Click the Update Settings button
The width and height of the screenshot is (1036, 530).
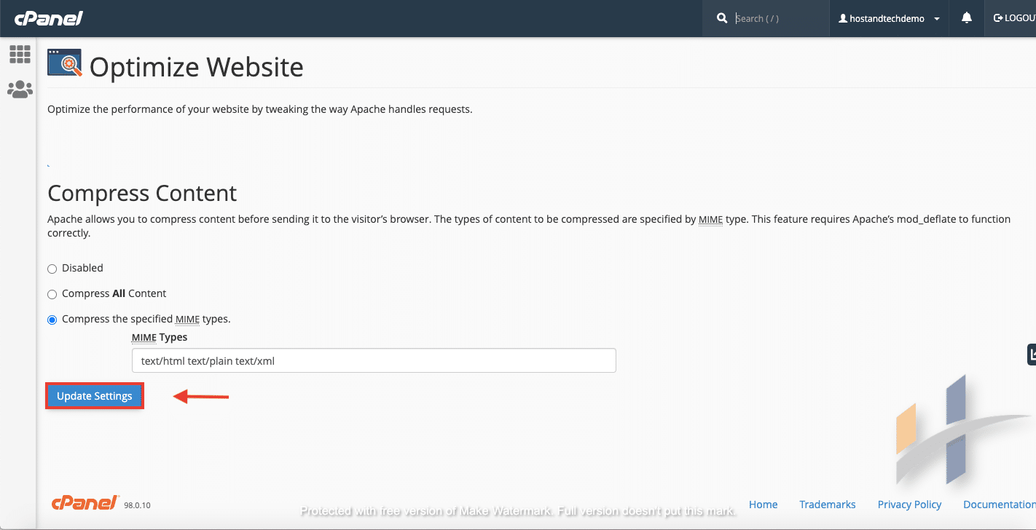pos(94,395)
